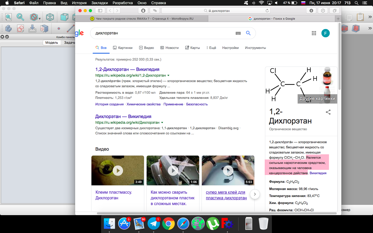Open the История menu in menu bar

pos(79,3)
